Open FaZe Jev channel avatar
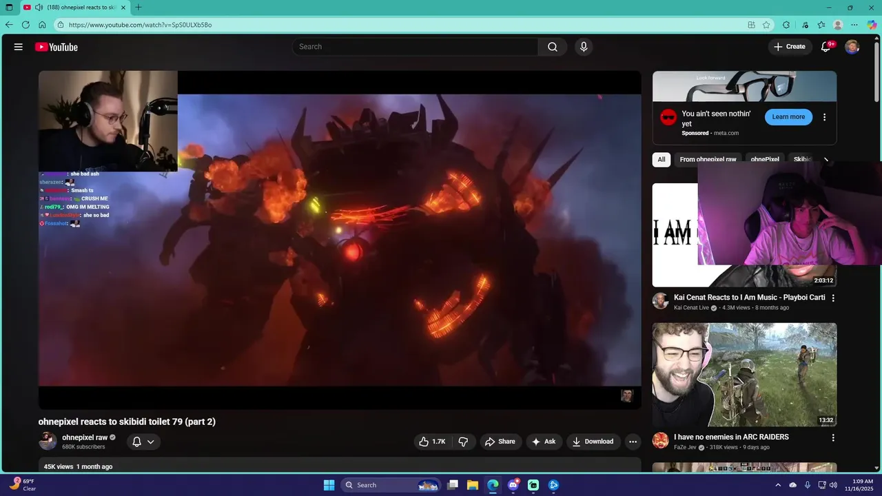This screenshot has width=882, height=496. (x=660, y=441)
